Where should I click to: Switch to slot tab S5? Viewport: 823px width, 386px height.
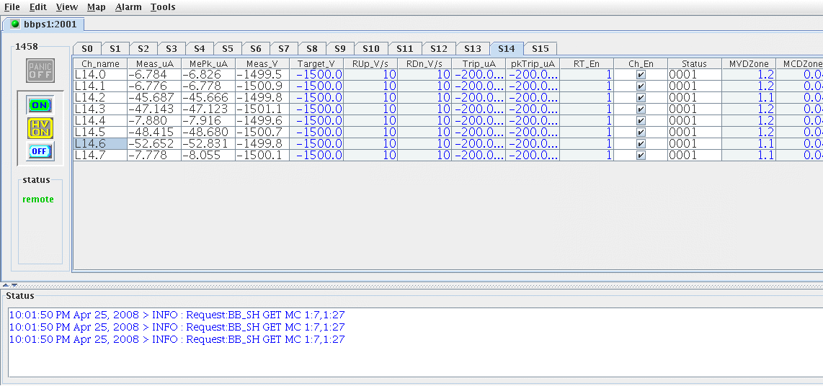[227, 48]
